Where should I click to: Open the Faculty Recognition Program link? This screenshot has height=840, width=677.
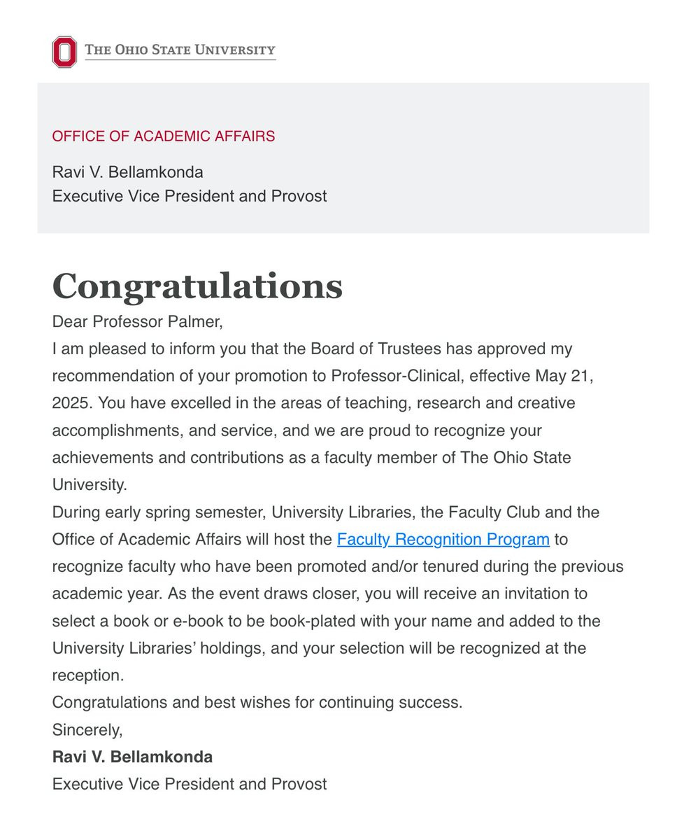click(443, 539)
